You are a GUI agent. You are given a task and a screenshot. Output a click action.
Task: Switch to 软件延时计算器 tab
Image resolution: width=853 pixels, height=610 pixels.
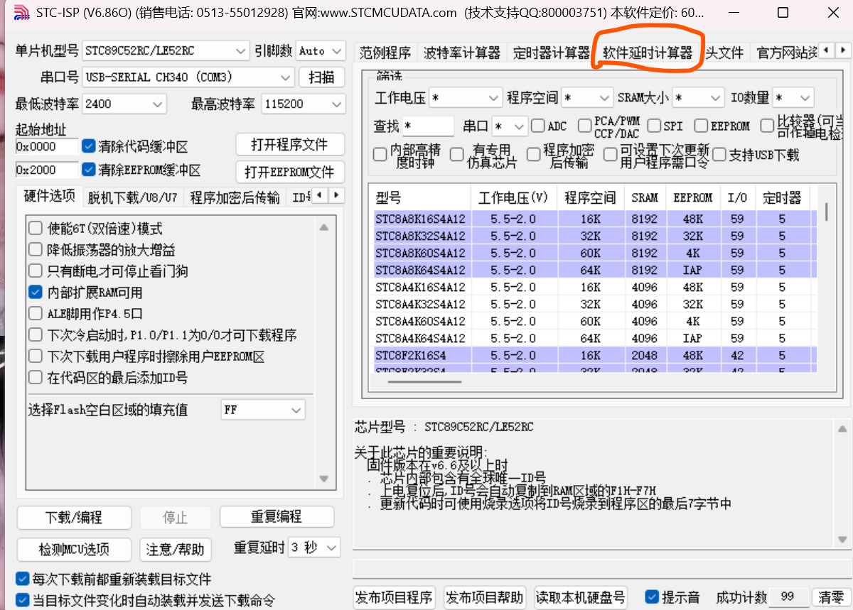pyautogui.click(x=648, y=53)
